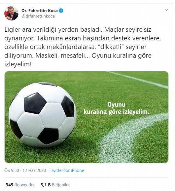Open the @drfahrettinkoca handle link
The image size is (175, 191).
(x=38, y=16)
